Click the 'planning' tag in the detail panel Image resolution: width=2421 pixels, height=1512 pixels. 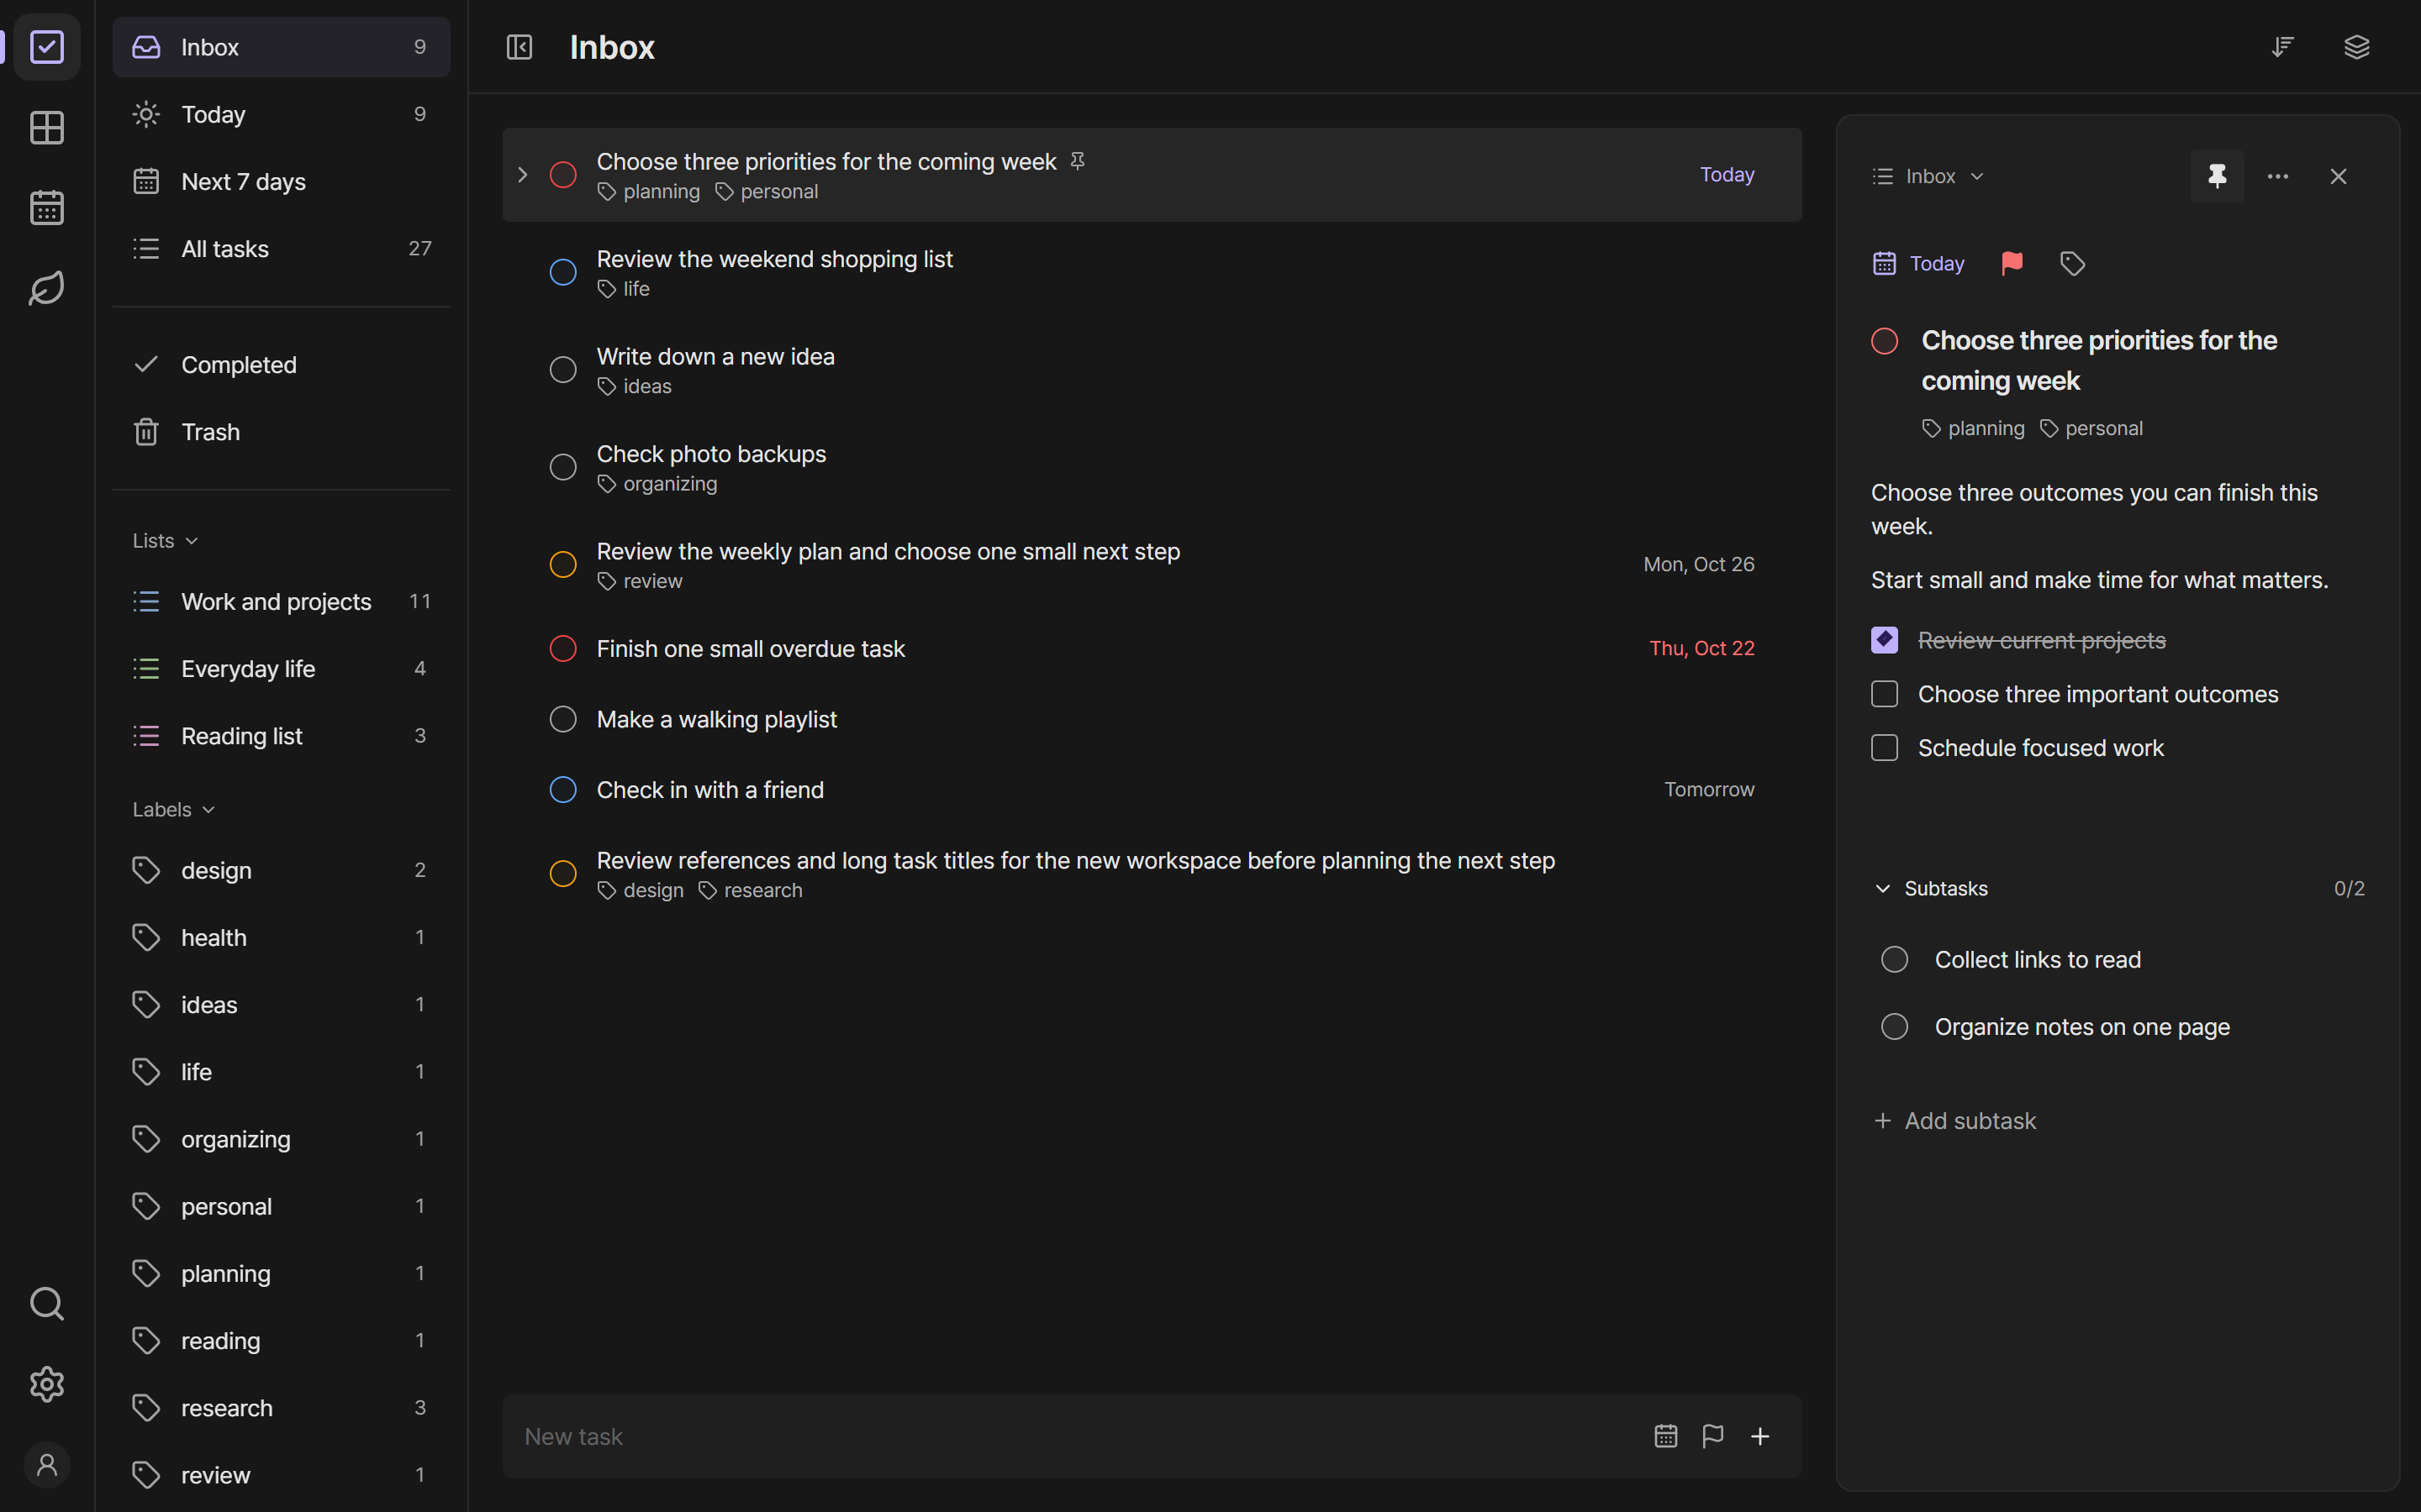[1973, 428]
